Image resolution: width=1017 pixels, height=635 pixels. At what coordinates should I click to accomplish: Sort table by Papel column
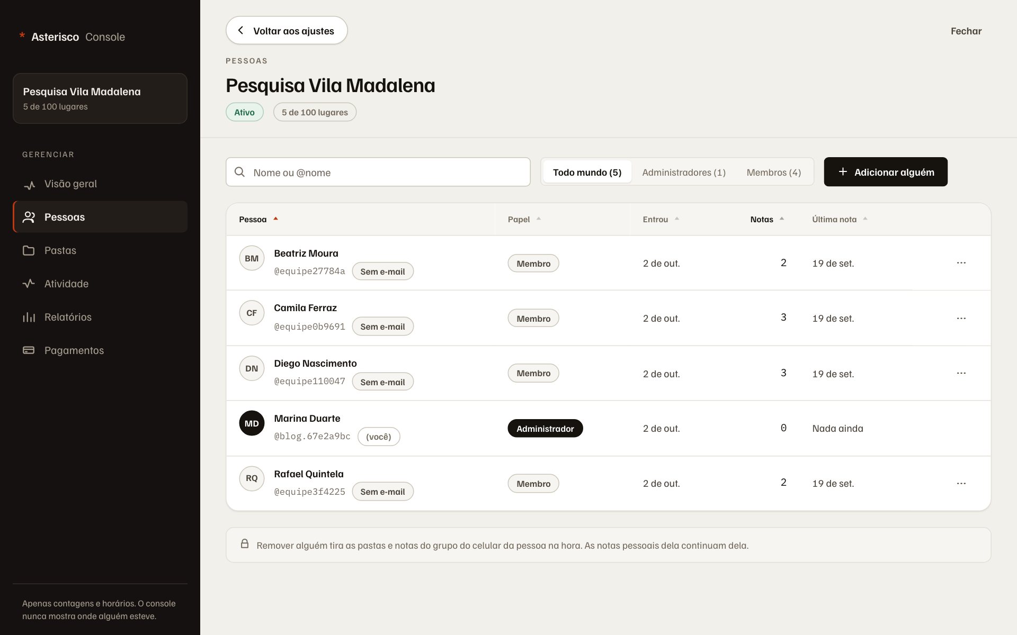coord(524,219)
